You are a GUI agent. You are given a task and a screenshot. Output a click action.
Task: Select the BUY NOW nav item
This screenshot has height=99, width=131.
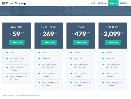pyautogui.click(x=113, y=3)
